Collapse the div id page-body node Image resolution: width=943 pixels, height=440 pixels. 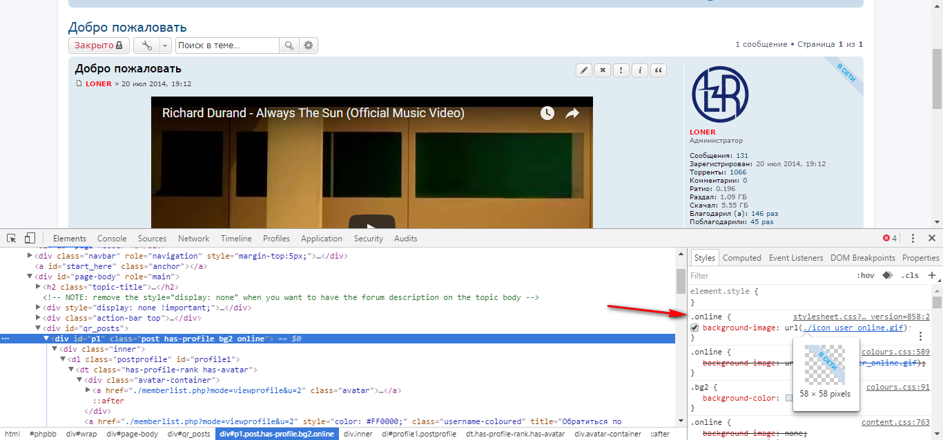30,276
